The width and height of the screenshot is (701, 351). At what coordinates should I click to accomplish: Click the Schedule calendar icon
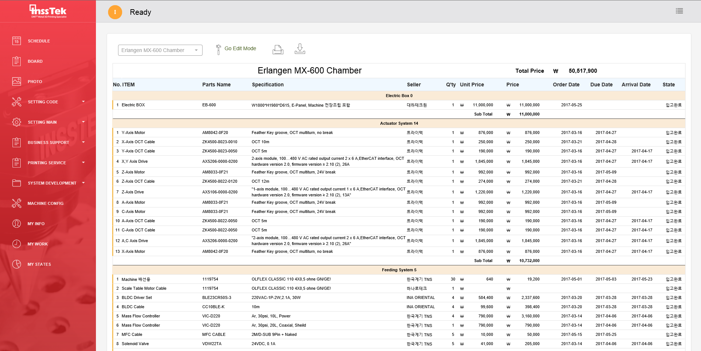17,41
